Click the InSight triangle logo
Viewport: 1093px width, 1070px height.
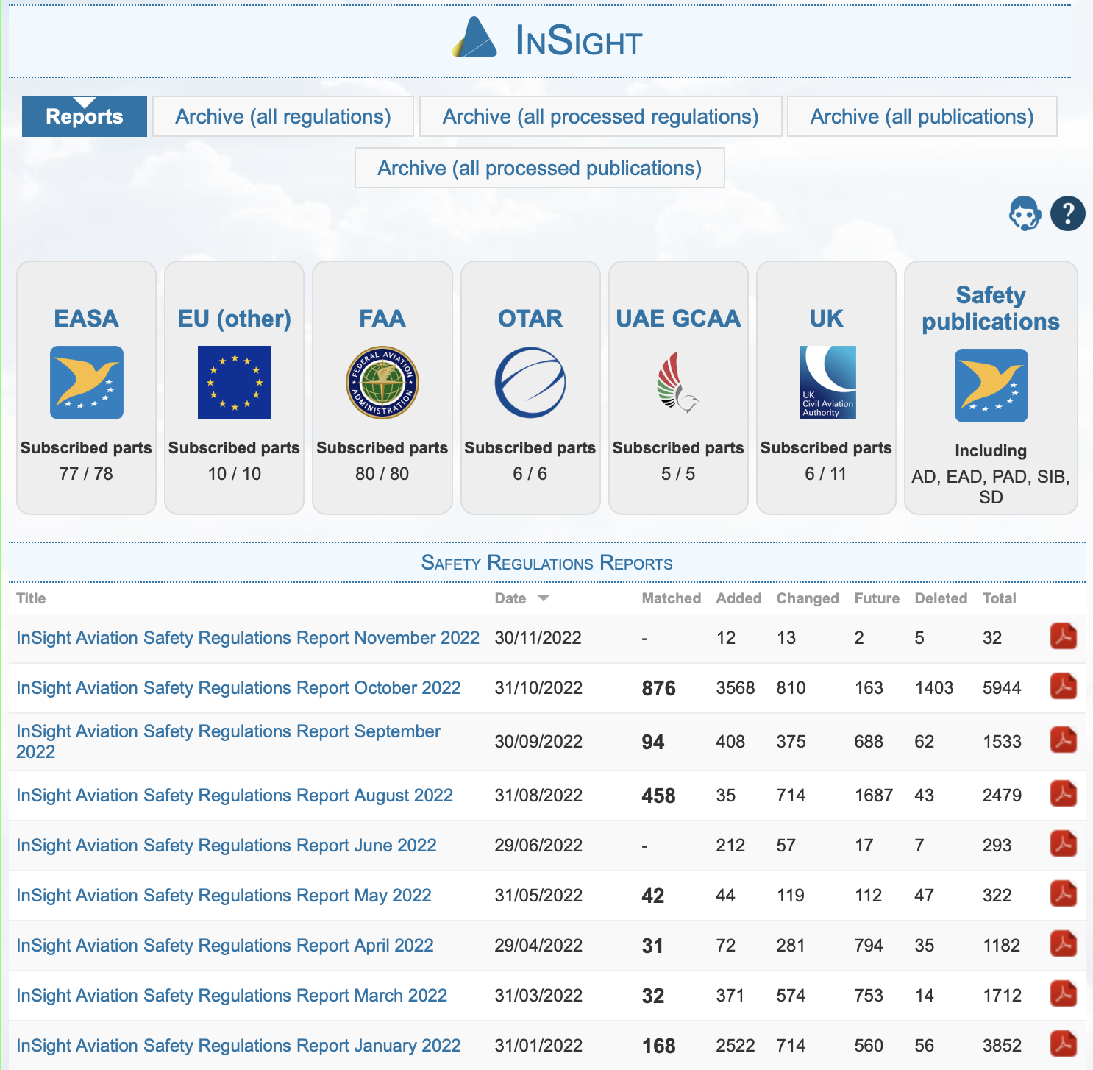[x=474, y=38]
